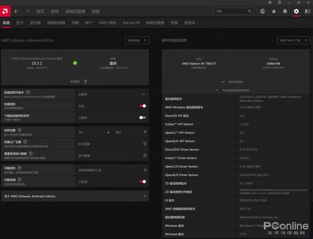Toggle the 问题检测 switch

143,182
